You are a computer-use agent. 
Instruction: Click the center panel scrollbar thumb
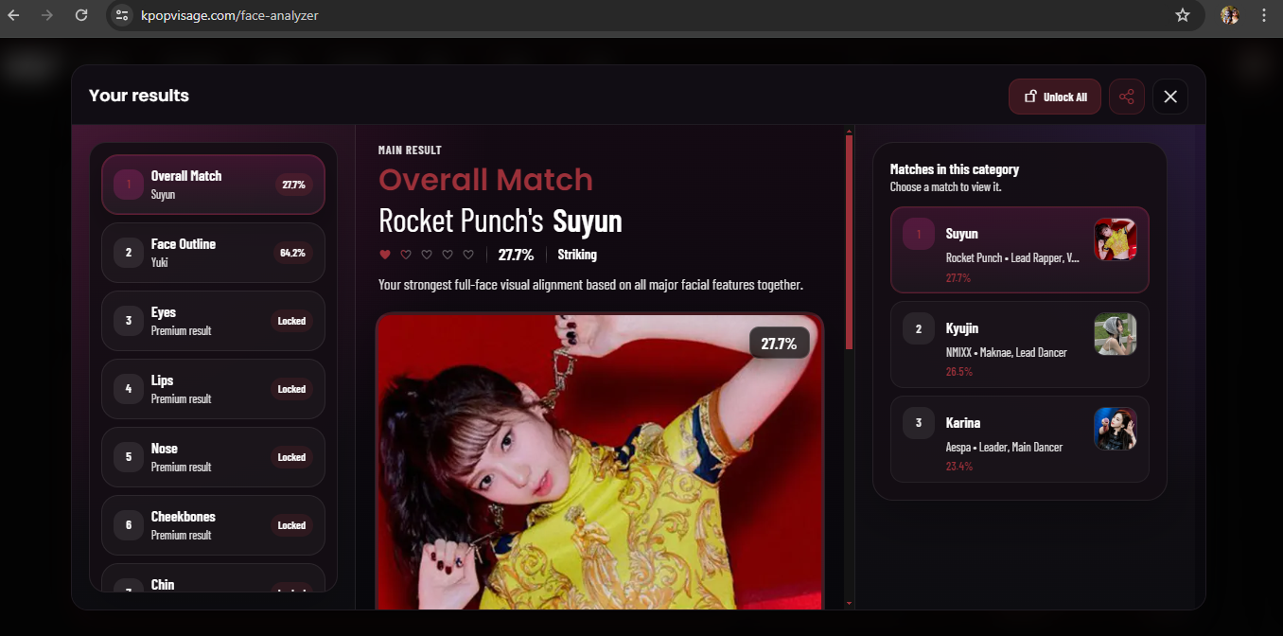[x=850, y=242]
